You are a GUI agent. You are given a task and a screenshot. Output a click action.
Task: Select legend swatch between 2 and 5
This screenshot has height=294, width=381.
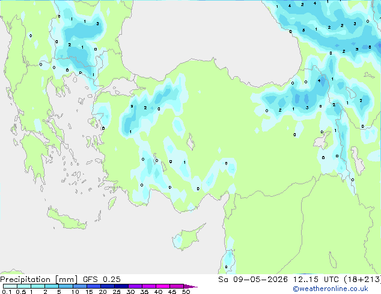[x=52, y=286]
